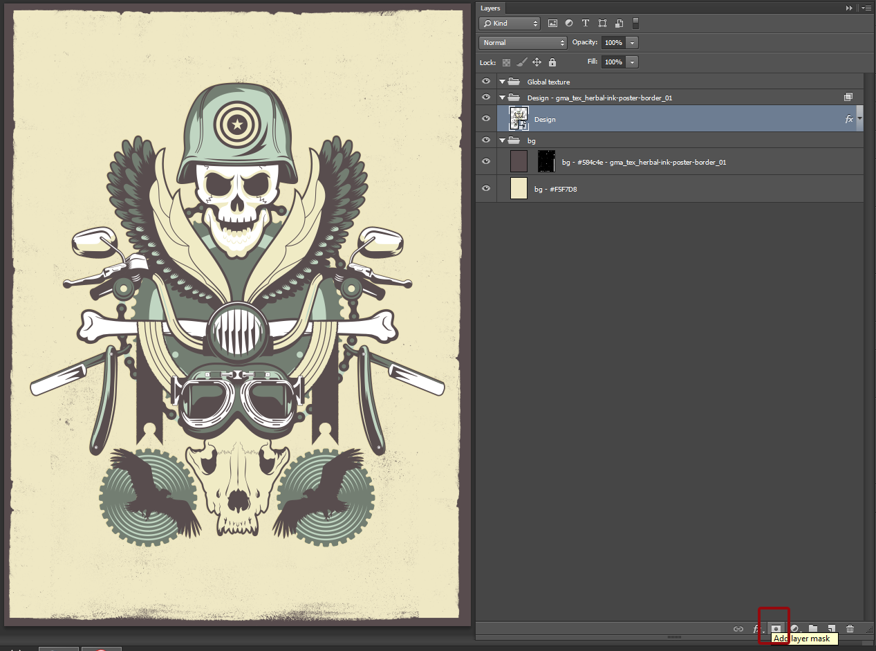Viewport: 876px width, 651px height.
Task: Open the Kind filter dropdown
Action: tap(509, 24)
